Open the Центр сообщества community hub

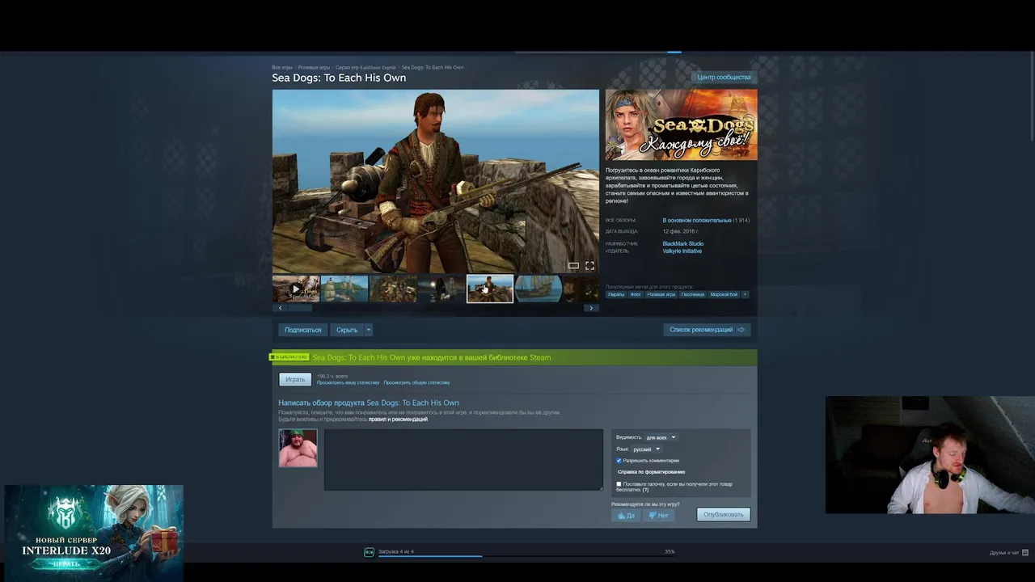[724, 77]
